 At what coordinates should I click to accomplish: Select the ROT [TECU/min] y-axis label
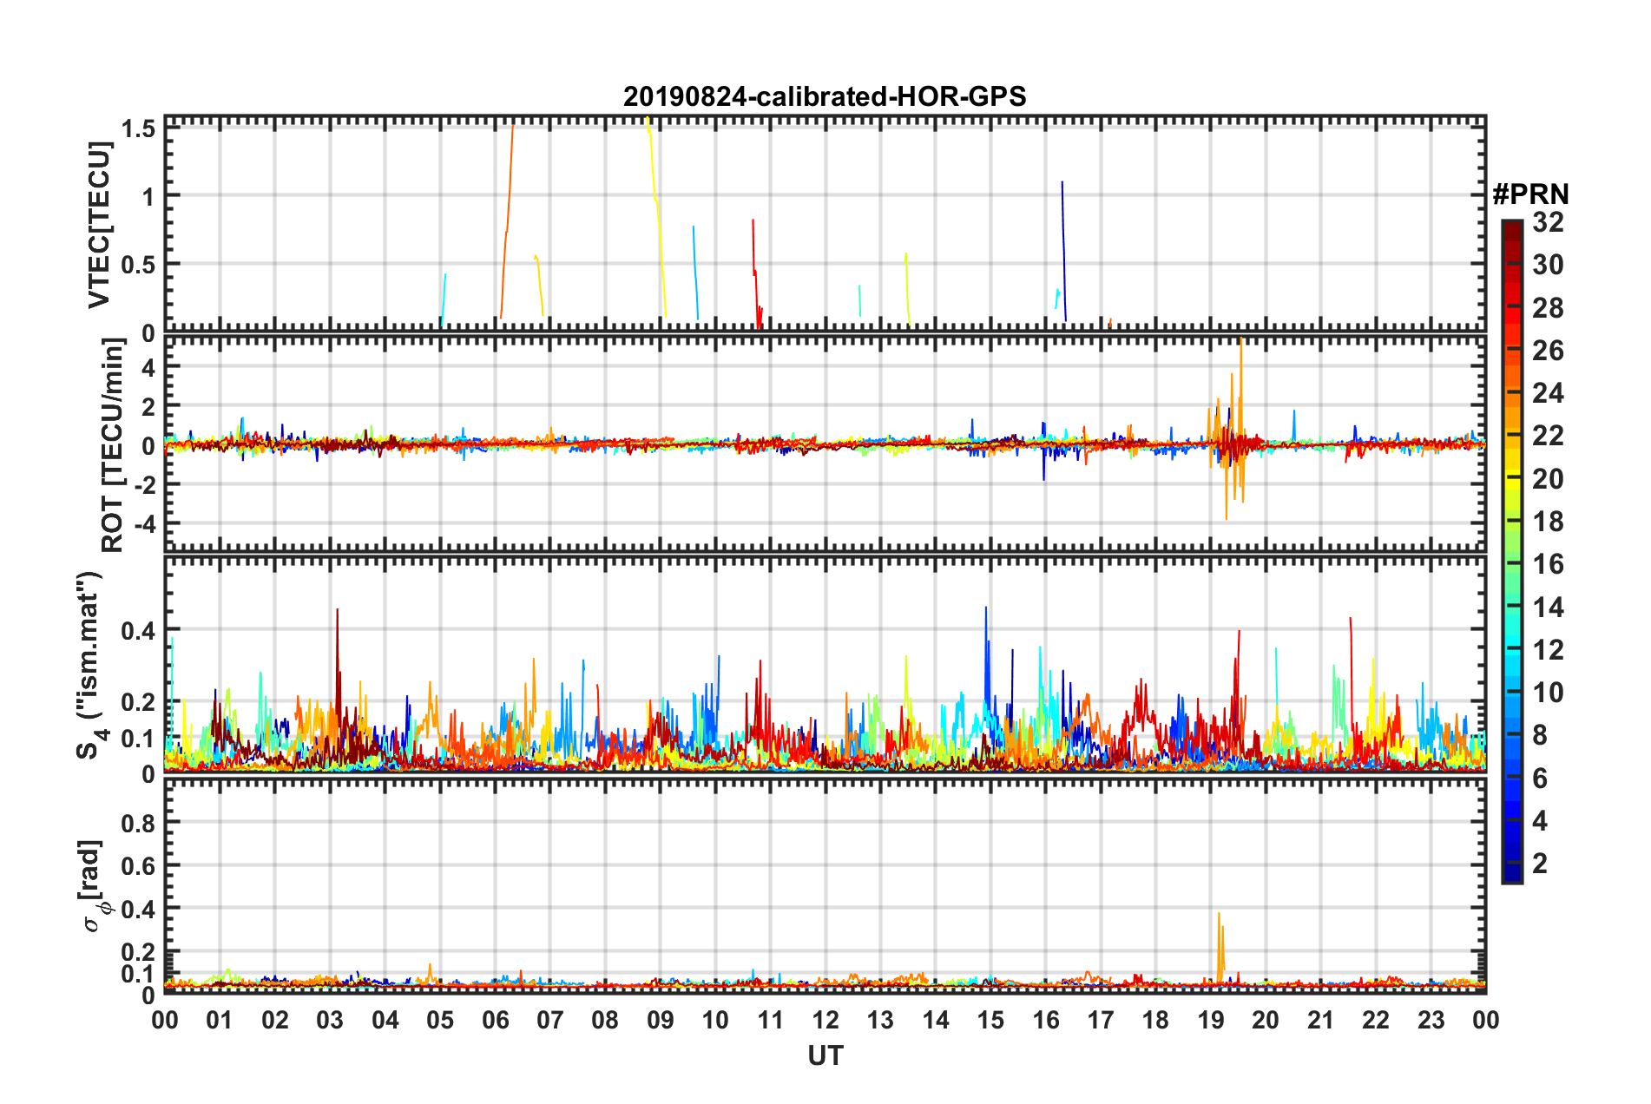click(112, 445)
